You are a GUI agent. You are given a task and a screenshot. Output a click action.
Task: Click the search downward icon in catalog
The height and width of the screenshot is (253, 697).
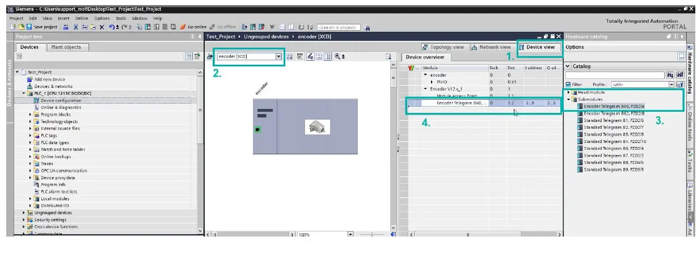[670, 75]
